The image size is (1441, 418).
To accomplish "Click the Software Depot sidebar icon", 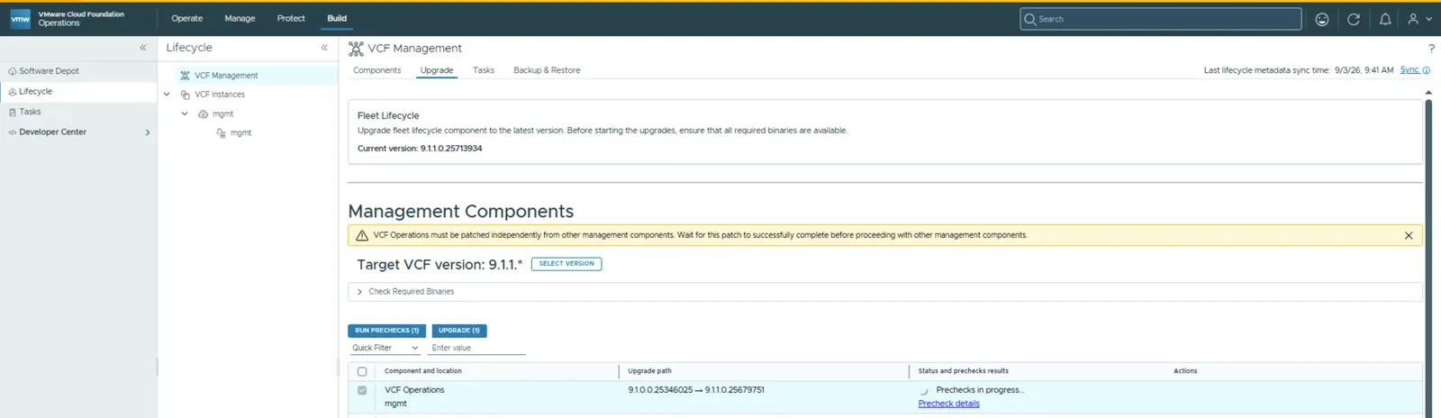I will click(x=13, y=71).
